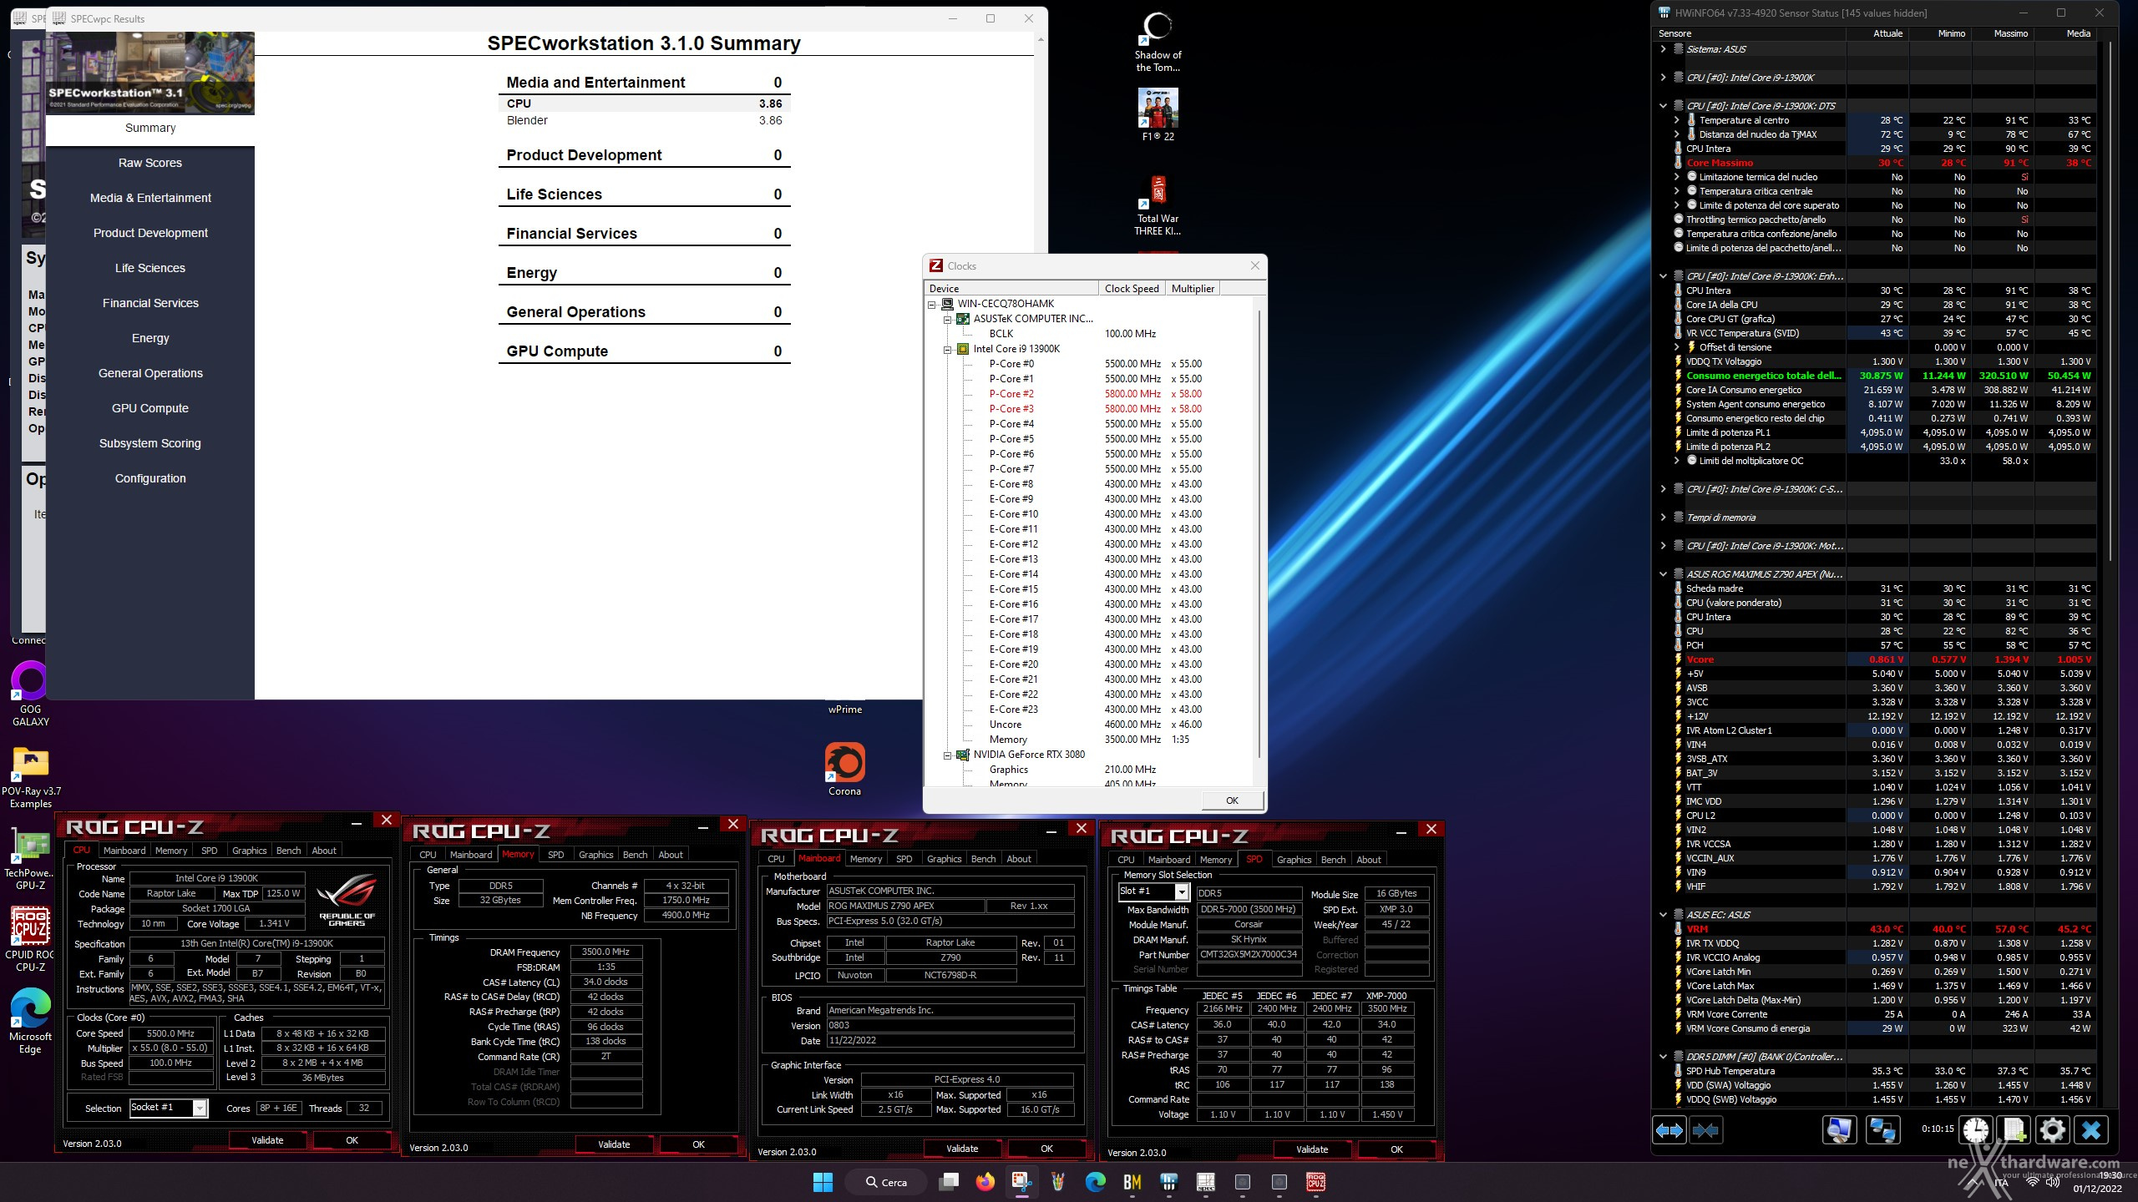
Task: Open the wPrime desktop shortcut label
Action: click(845, 710)
